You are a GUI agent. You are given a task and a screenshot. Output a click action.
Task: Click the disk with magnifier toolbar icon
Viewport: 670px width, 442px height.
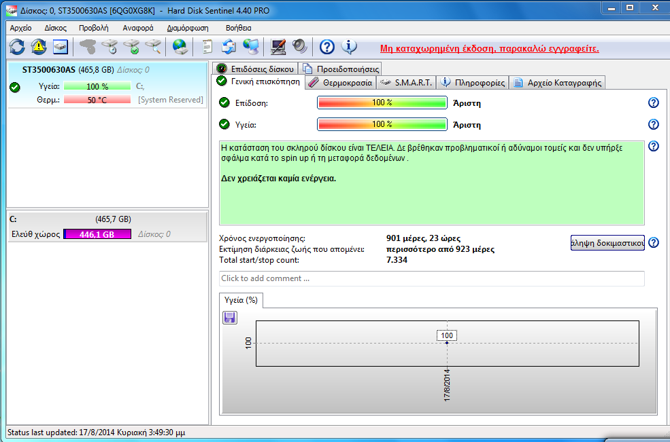tap(154, 46)
